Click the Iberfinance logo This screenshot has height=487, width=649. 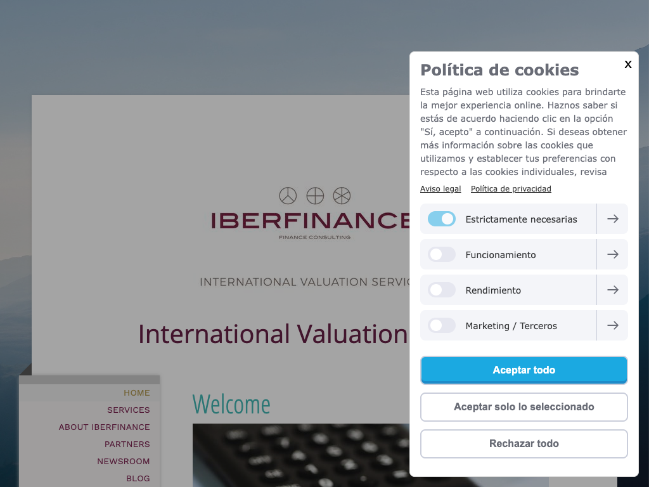point(311,214)
